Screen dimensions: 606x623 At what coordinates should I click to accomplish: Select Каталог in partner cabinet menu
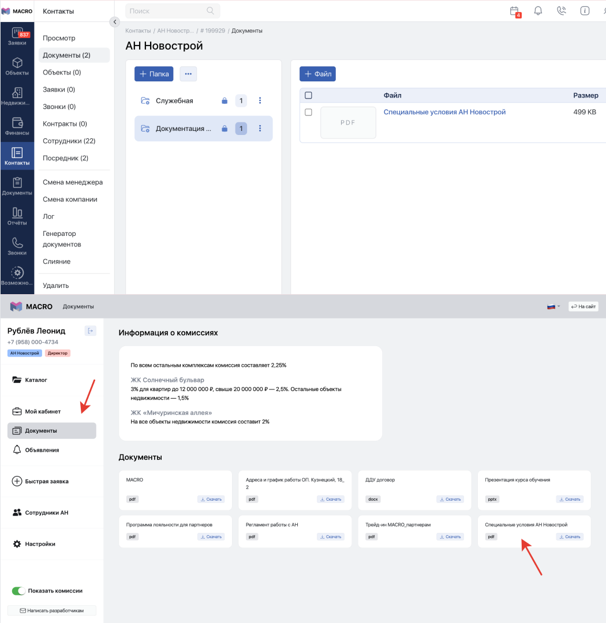click(x=36, y=380)
